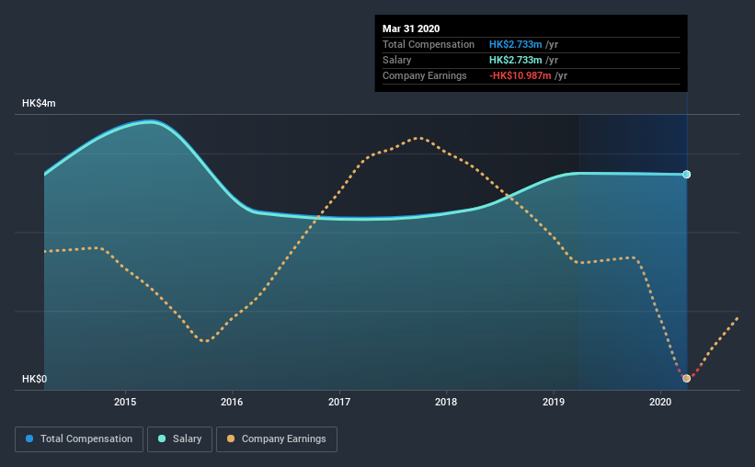Toggle the Salary legend button
The image size is (755, 467).
coord(179,439)
